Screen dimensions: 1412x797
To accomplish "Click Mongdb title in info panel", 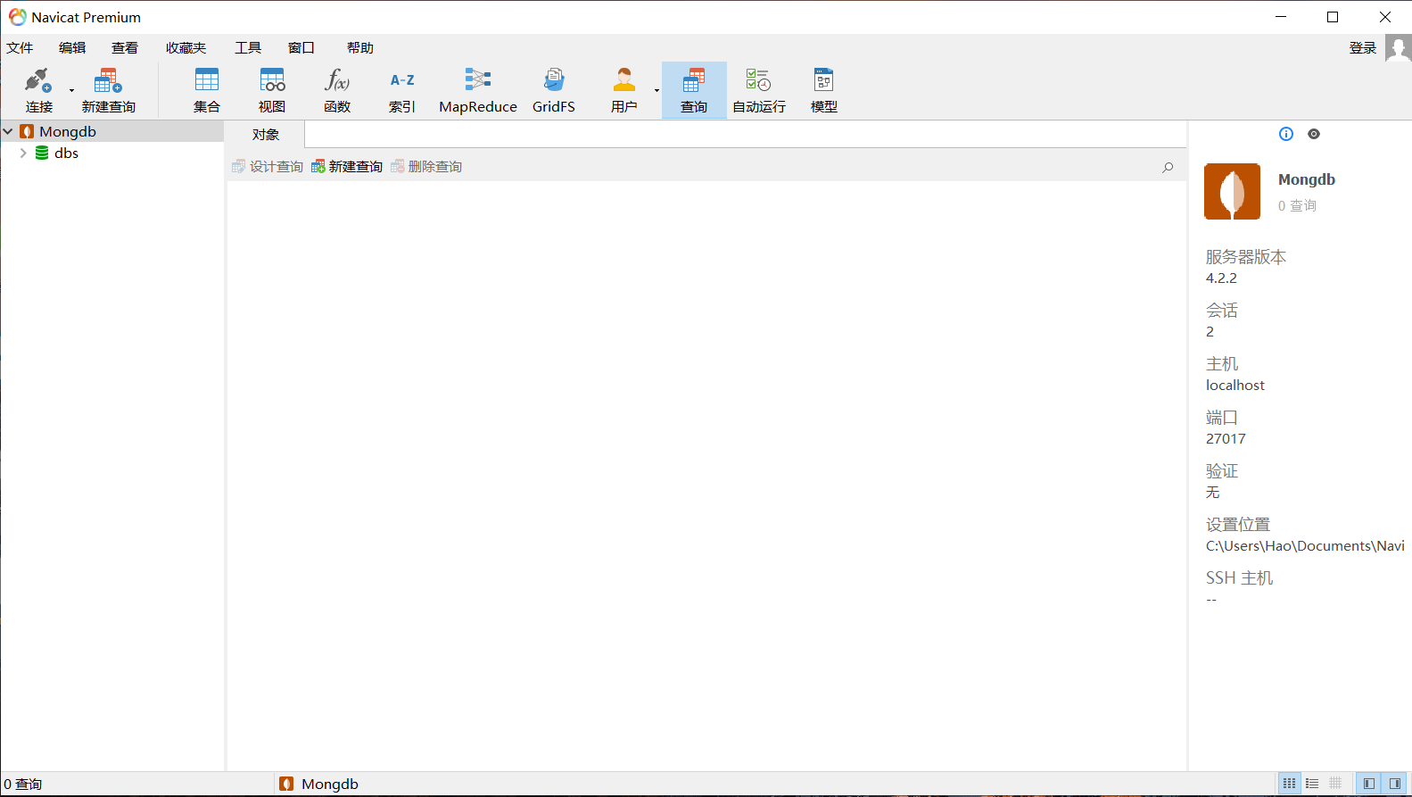I will coord(1307,179).
